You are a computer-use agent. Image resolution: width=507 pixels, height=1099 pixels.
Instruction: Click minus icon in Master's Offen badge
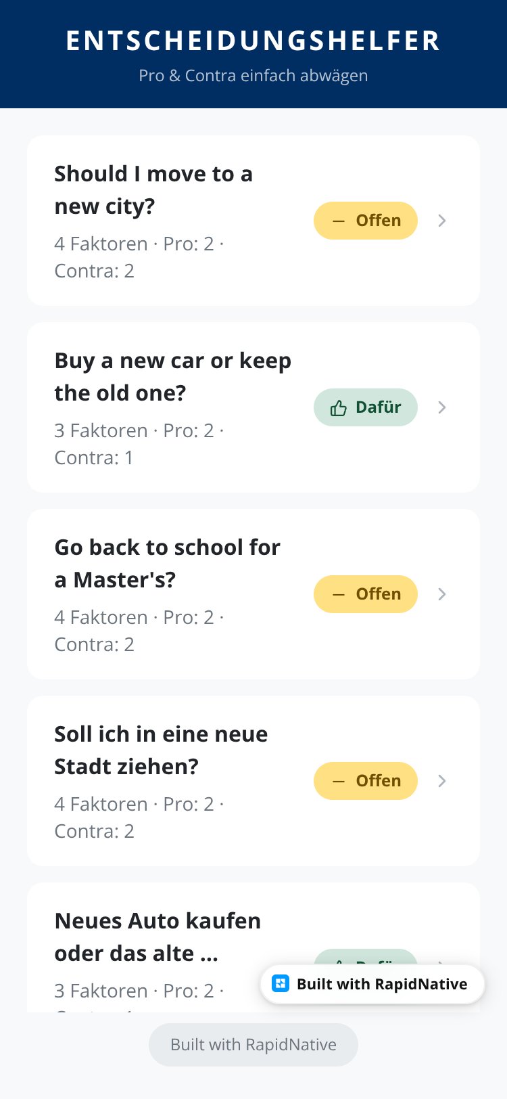(339, 594)
